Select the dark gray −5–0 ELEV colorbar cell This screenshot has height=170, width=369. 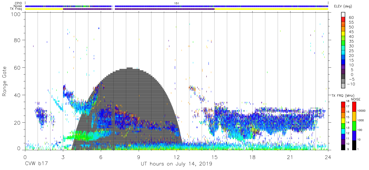click(x=343, y=76)
